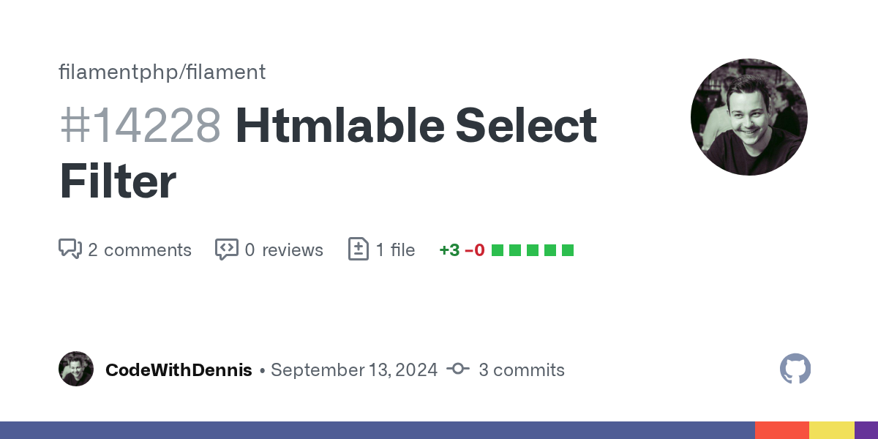Click the pull request number #14228

point(140,126)
